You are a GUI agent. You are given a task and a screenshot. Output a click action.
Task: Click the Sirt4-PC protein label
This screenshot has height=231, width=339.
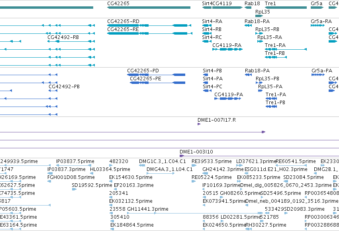(213, 87)
